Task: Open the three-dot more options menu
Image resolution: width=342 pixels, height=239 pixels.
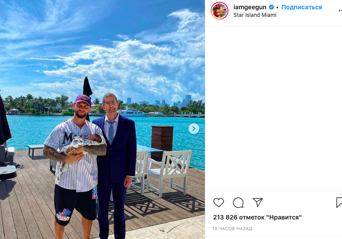Action: tap(340, 10)
